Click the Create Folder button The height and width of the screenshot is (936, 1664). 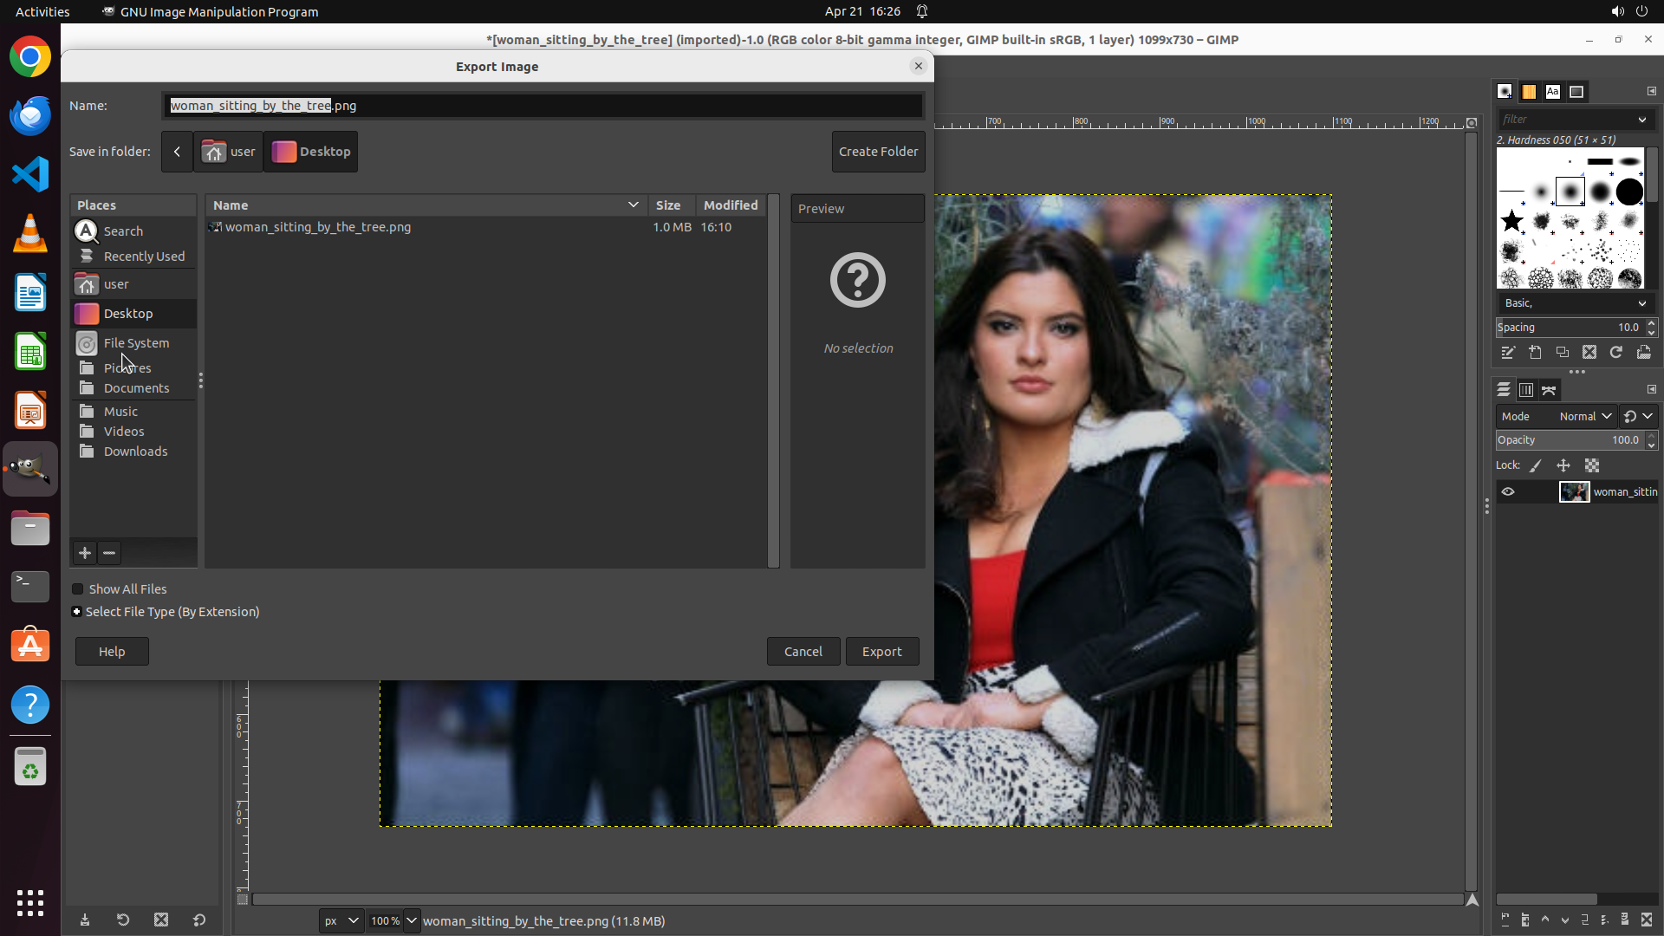coord(878,152)
